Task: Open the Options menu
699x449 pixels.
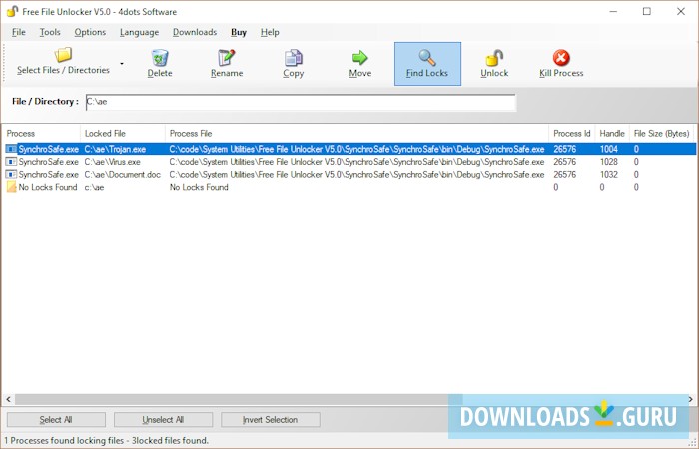Action: tap(90, 32)
